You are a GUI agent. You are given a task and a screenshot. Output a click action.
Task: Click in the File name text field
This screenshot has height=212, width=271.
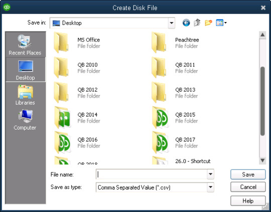pos(152,174)
